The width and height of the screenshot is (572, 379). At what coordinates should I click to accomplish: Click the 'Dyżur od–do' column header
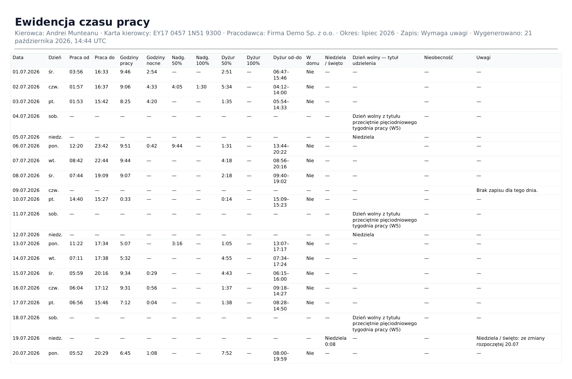click(287, 57)
